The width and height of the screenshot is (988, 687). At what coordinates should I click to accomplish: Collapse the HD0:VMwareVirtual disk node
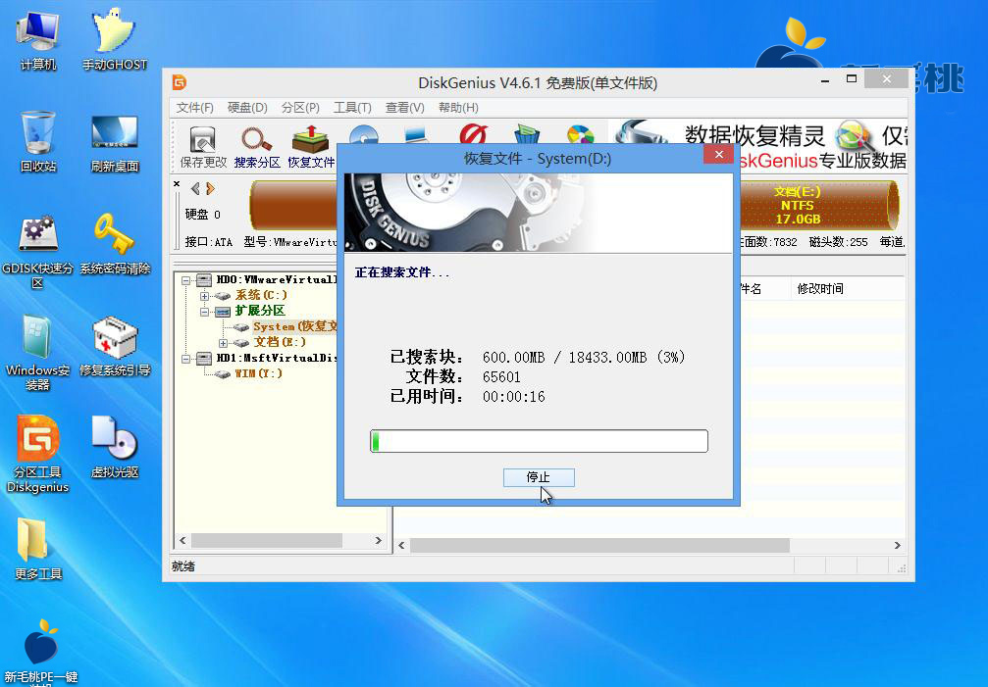tap(185, 280)
